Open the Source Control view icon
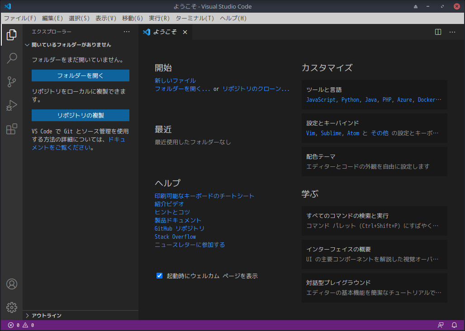 click(12, 82)
